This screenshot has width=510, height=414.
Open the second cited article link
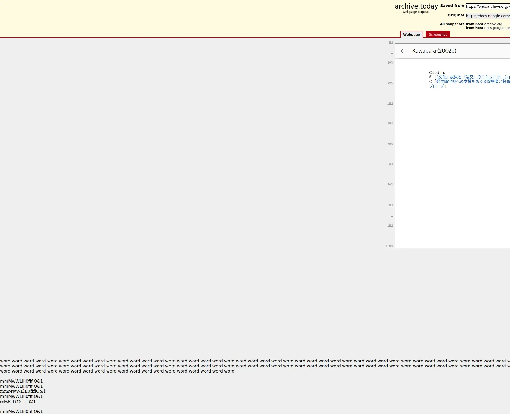click(473, 82)
